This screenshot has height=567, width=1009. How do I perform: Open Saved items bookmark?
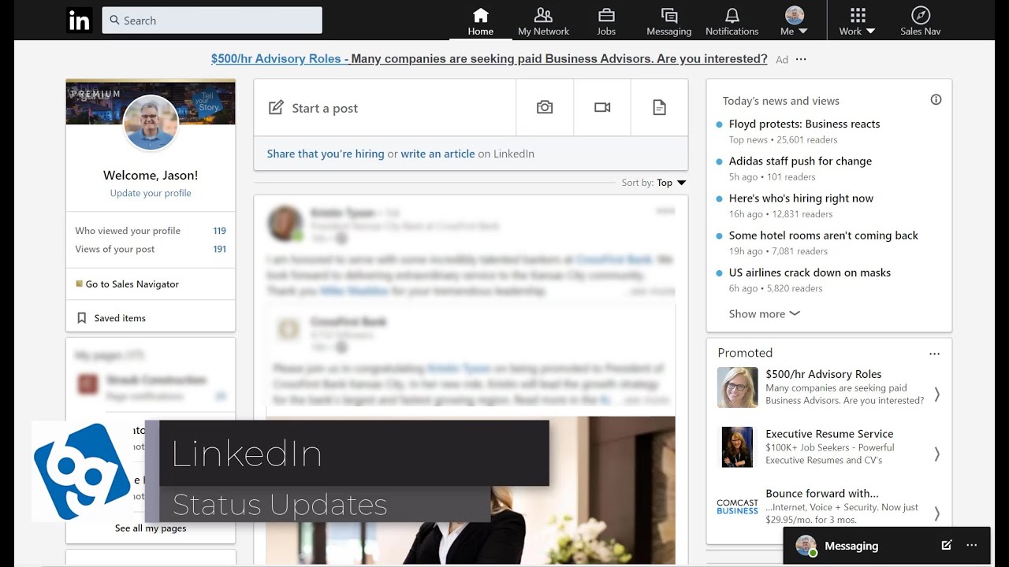point(111,318)
